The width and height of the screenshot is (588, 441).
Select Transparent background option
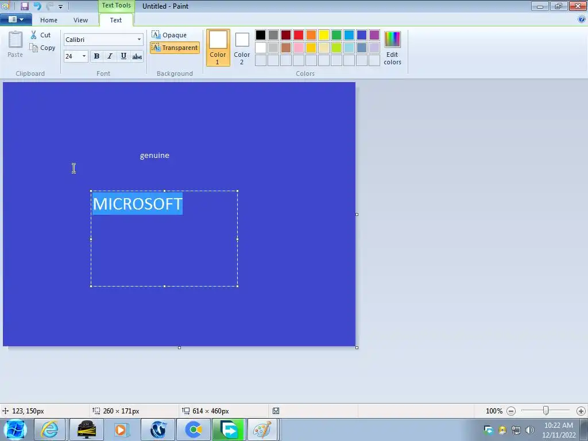coord(175,48)
